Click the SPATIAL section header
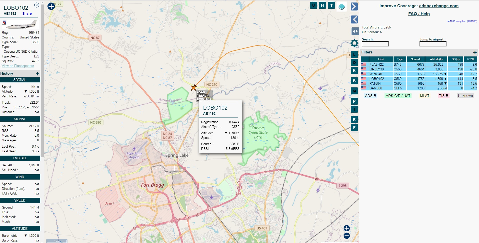This screenshot has width=479, height=243. 20,80
